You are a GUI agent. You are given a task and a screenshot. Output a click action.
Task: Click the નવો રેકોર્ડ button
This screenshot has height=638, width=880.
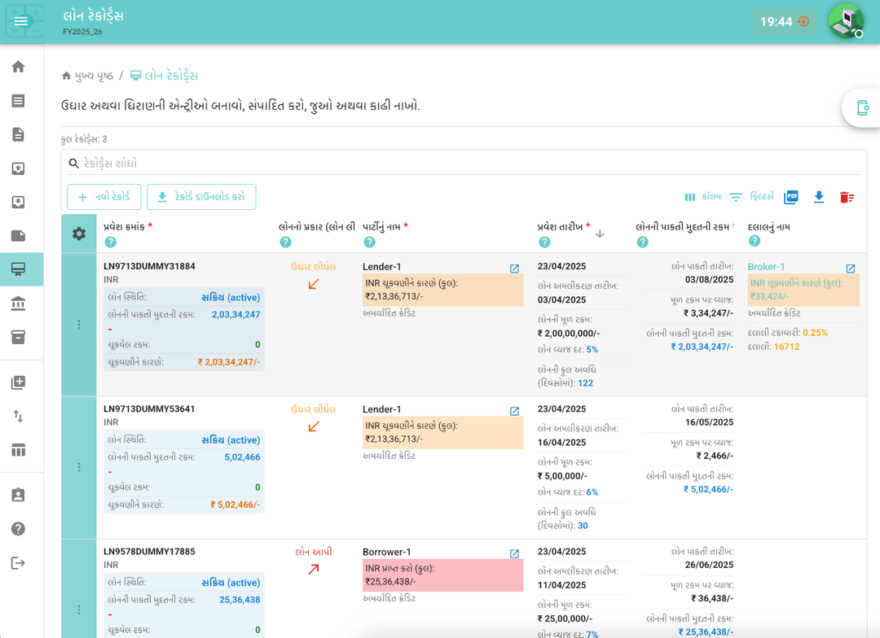point(104,197)
